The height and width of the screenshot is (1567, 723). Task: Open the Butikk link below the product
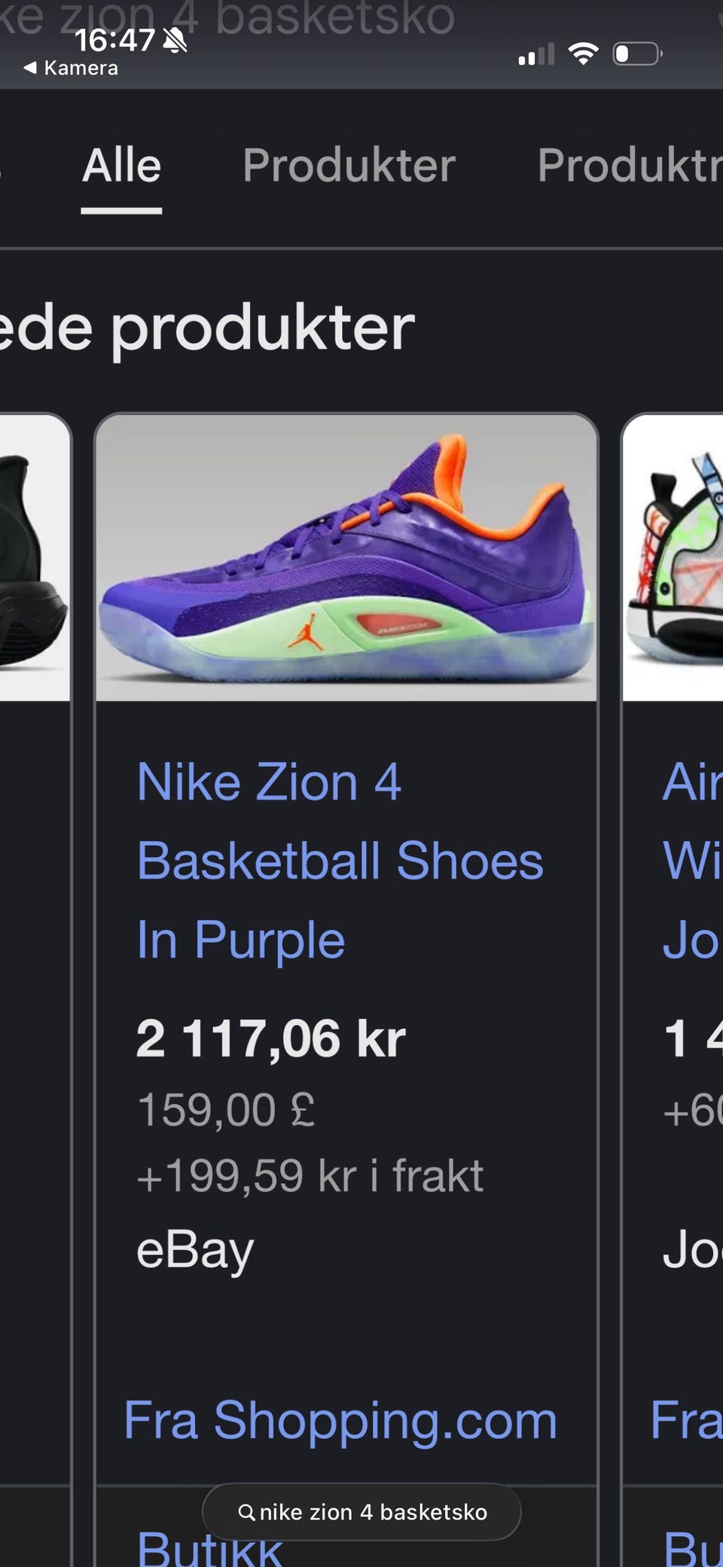click(209, 1547)
